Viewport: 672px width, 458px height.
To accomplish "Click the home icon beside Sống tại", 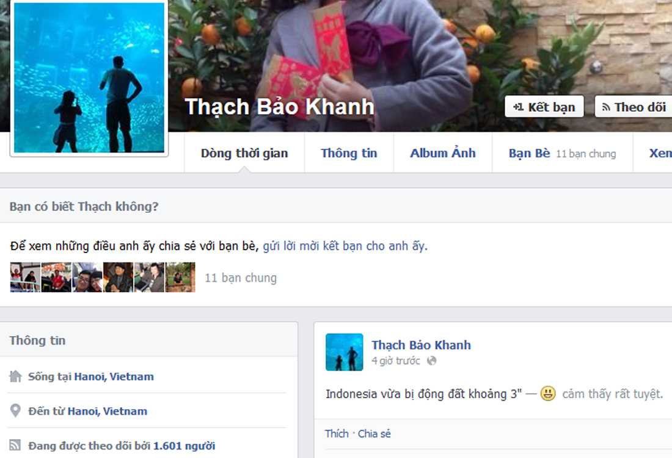I will coord(15,376).
